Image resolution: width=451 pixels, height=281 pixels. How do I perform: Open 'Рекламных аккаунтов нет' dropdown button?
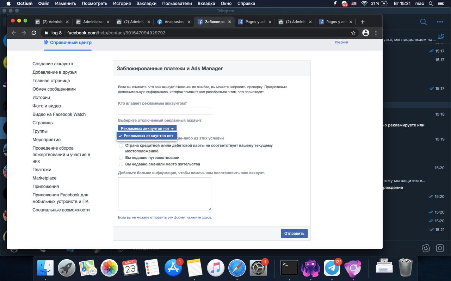click(x=147, y=129)
